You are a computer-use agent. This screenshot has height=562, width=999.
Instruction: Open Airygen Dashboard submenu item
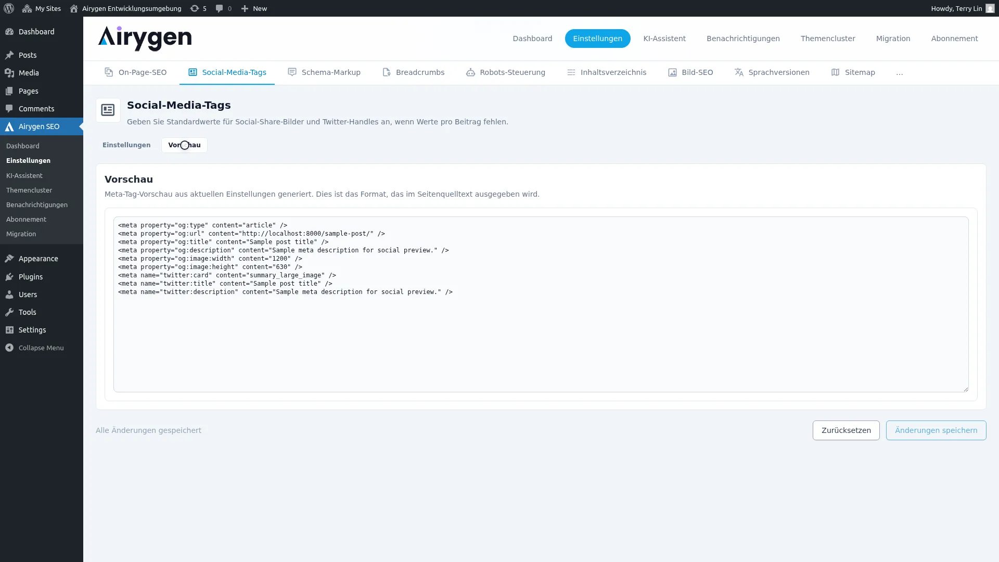tap(23, 146)
